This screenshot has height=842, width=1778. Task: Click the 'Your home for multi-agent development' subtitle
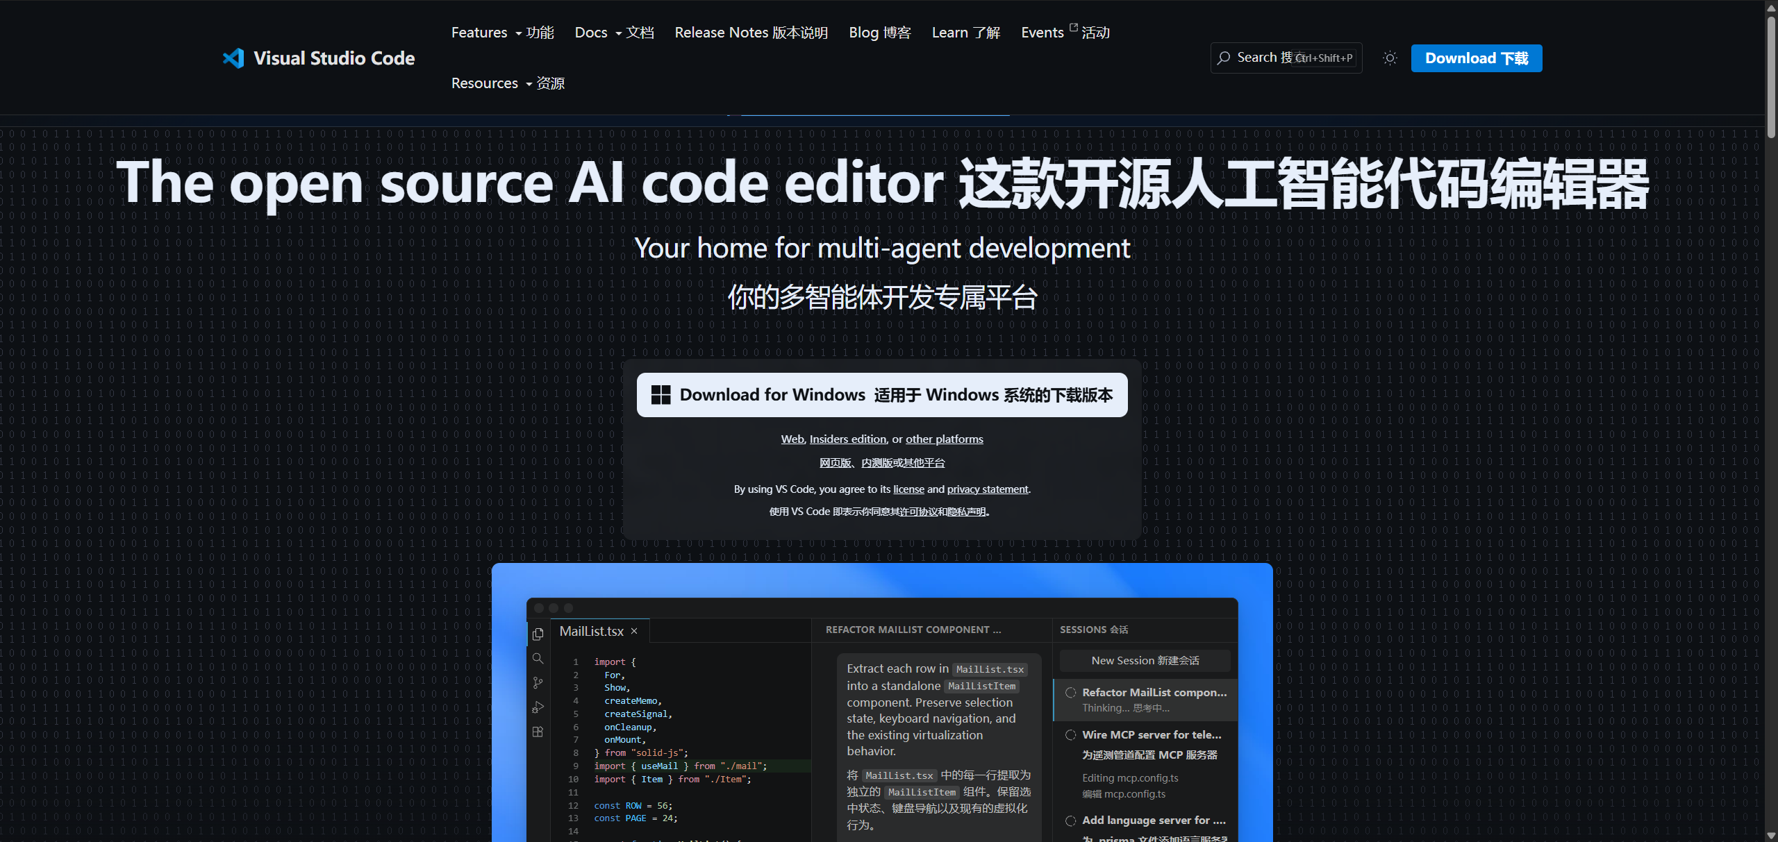[x=882, y=248]
